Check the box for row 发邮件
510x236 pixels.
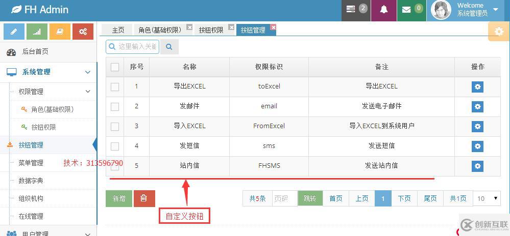pyautogui.click(x=115, y=107)
